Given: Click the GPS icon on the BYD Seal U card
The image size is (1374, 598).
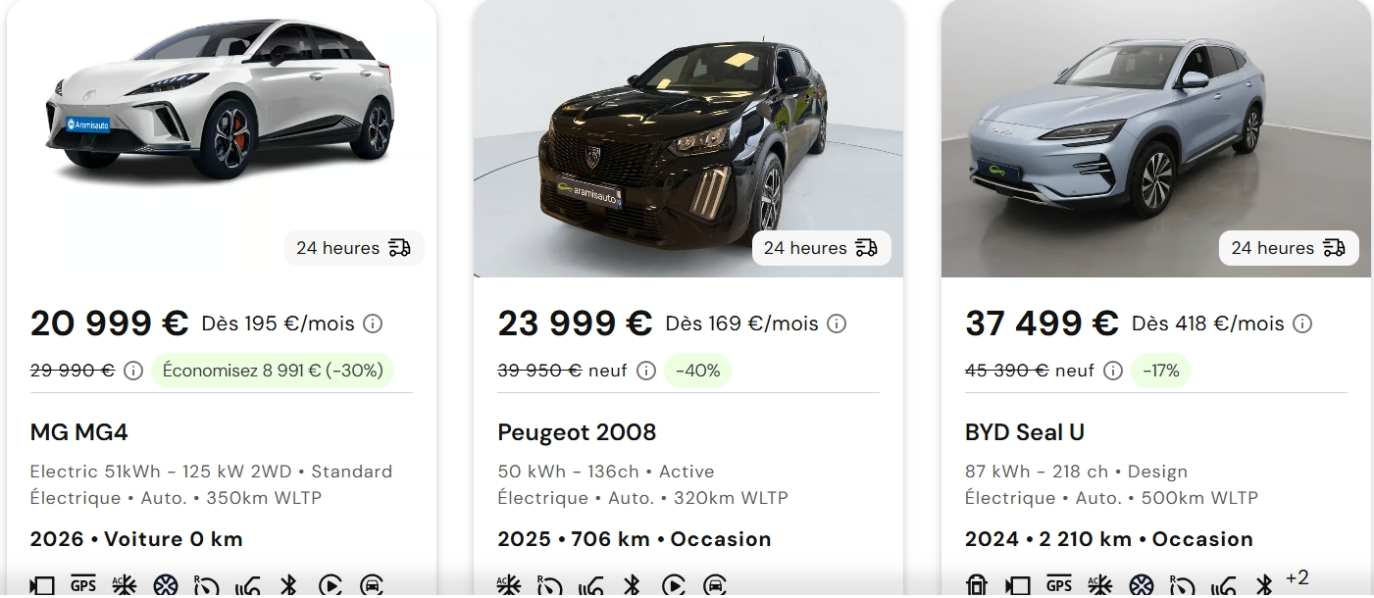Looking at the screenshot, I should pos(1059,585).
